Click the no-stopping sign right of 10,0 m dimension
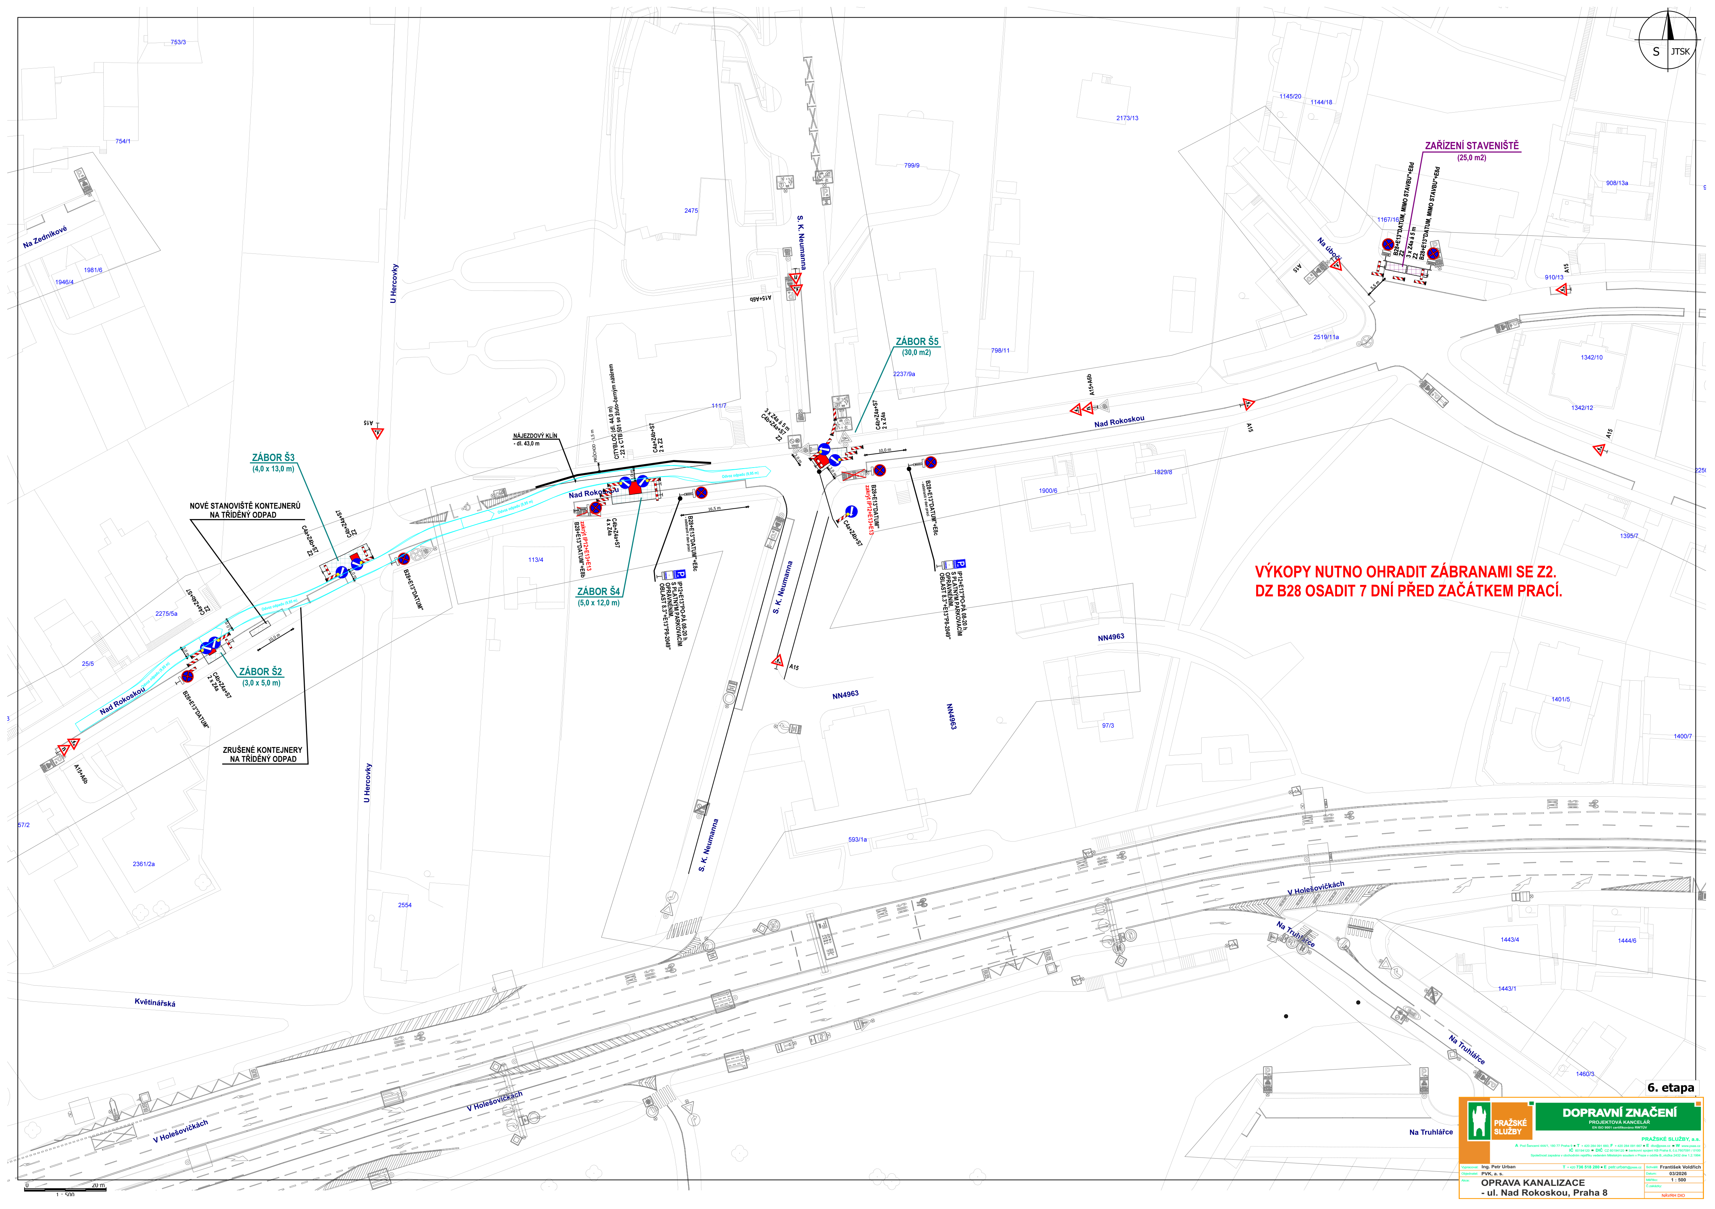Image resolution: width=1715 pixels, height=1209 pixels. coord(931,463)
